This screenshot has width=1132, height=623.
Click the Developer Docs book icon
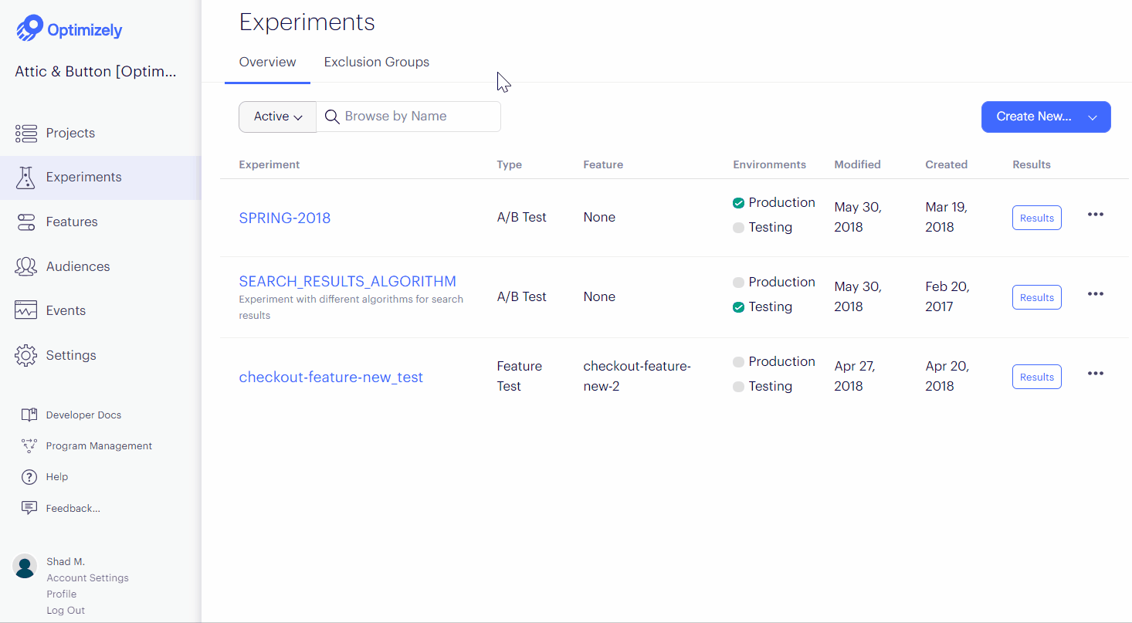[x=29, y=415]
